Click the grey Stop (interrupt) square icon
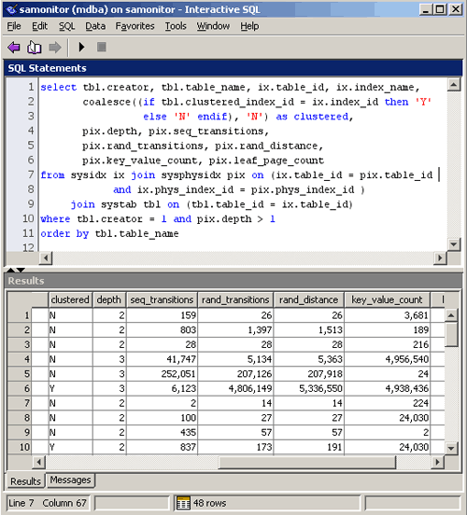 [101, 47]
